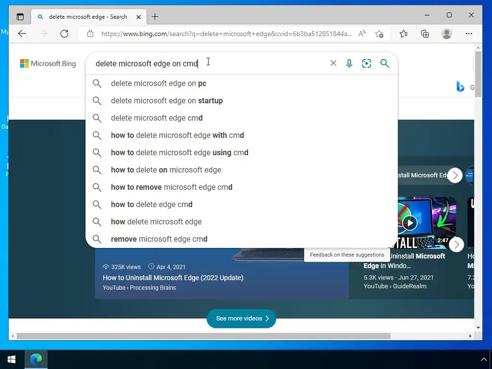Click the Edge icon in taskbar

pyautogui.click(x=36, y=359)
